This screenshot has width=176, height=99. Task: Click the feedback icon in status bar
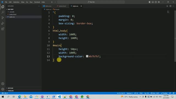point(170,93)
